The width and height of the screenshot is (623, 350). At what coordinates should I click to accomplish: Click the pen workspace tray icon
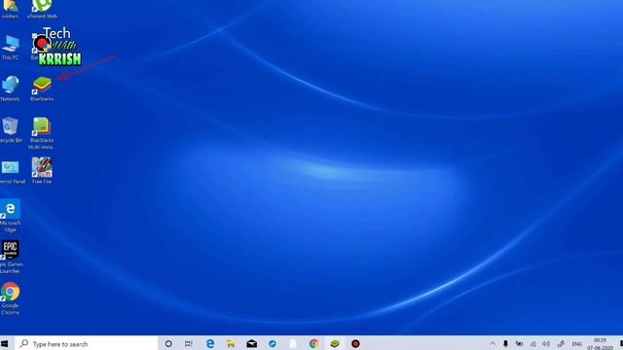561,343
